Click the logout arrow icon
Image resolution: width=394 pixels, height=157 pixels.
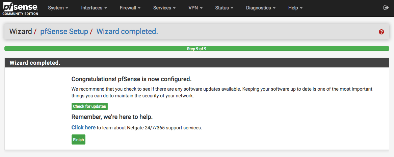coord(386,8)
